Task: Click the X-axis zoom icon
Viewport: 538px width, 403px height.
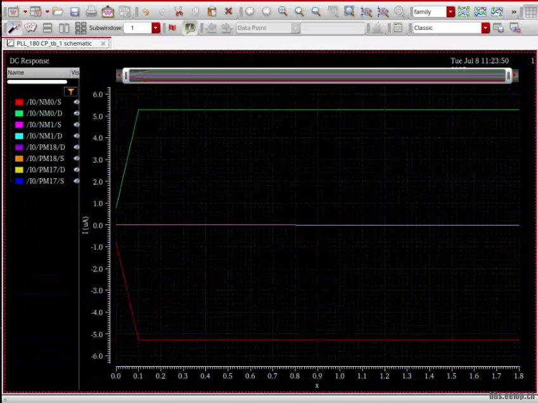Action: coord(366,12)
